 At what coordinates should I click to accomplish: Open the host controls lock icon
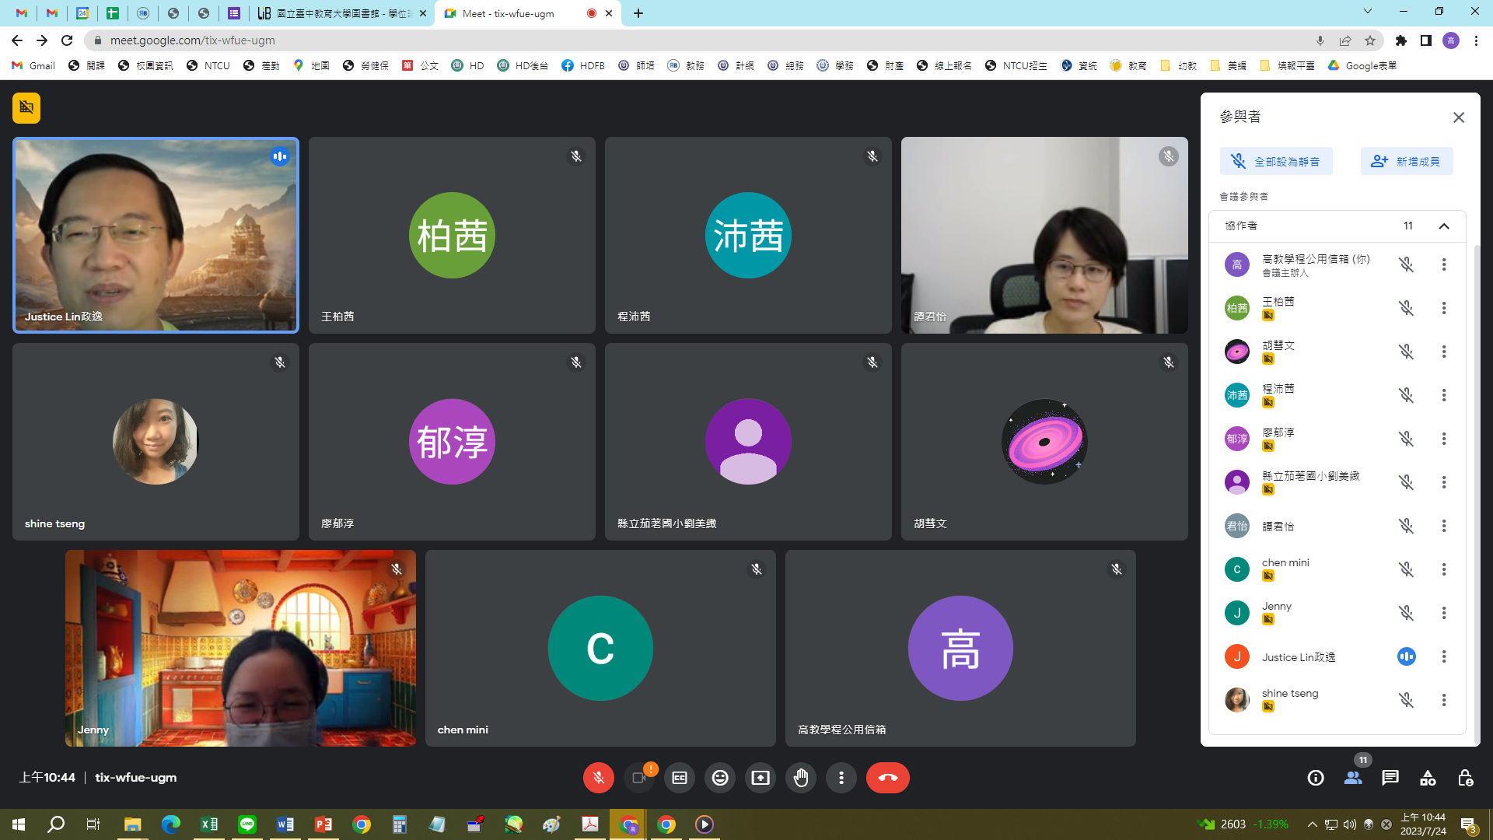pyautogui.click(x=1465, y=778)
